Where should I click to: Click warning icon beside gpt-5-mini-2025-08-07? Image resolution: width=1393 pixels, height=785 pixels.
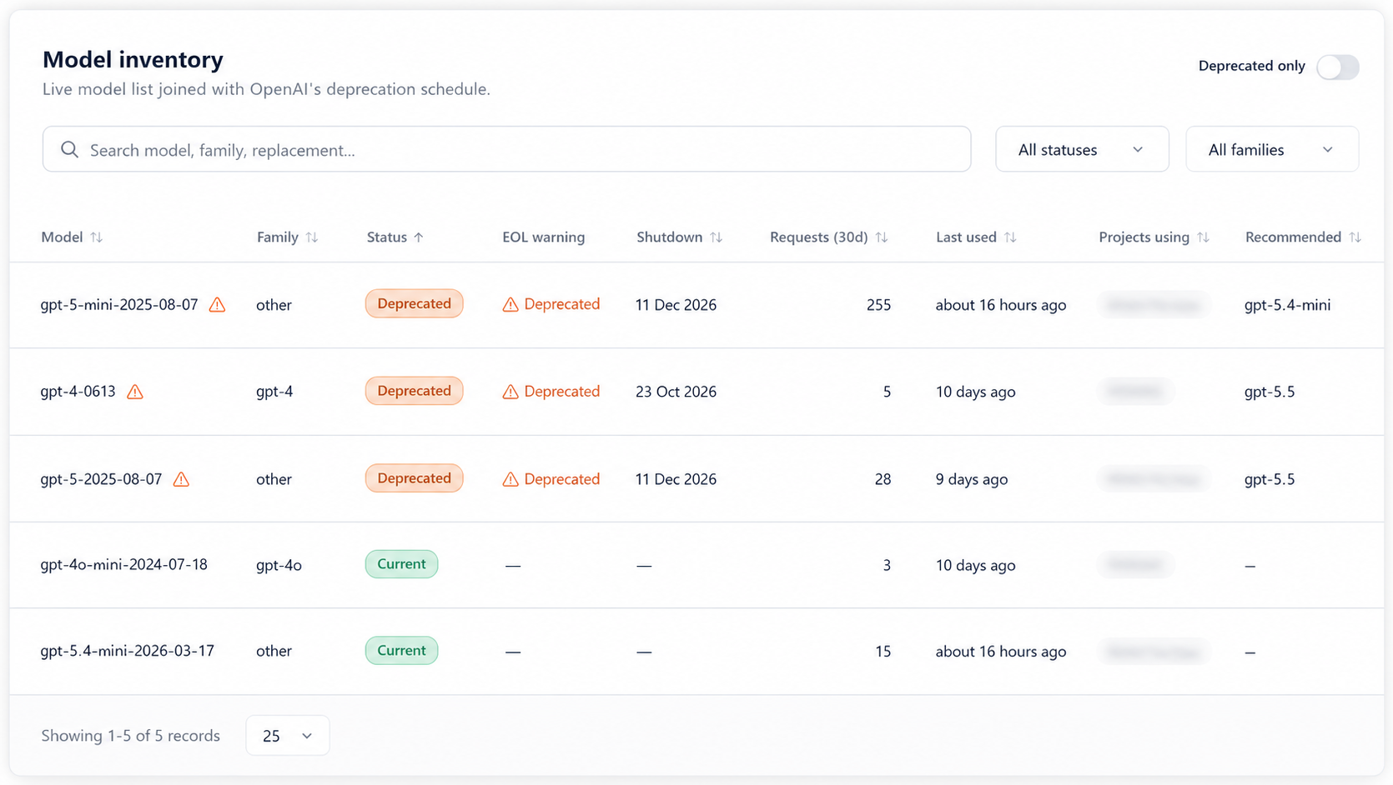pos(217,304)
